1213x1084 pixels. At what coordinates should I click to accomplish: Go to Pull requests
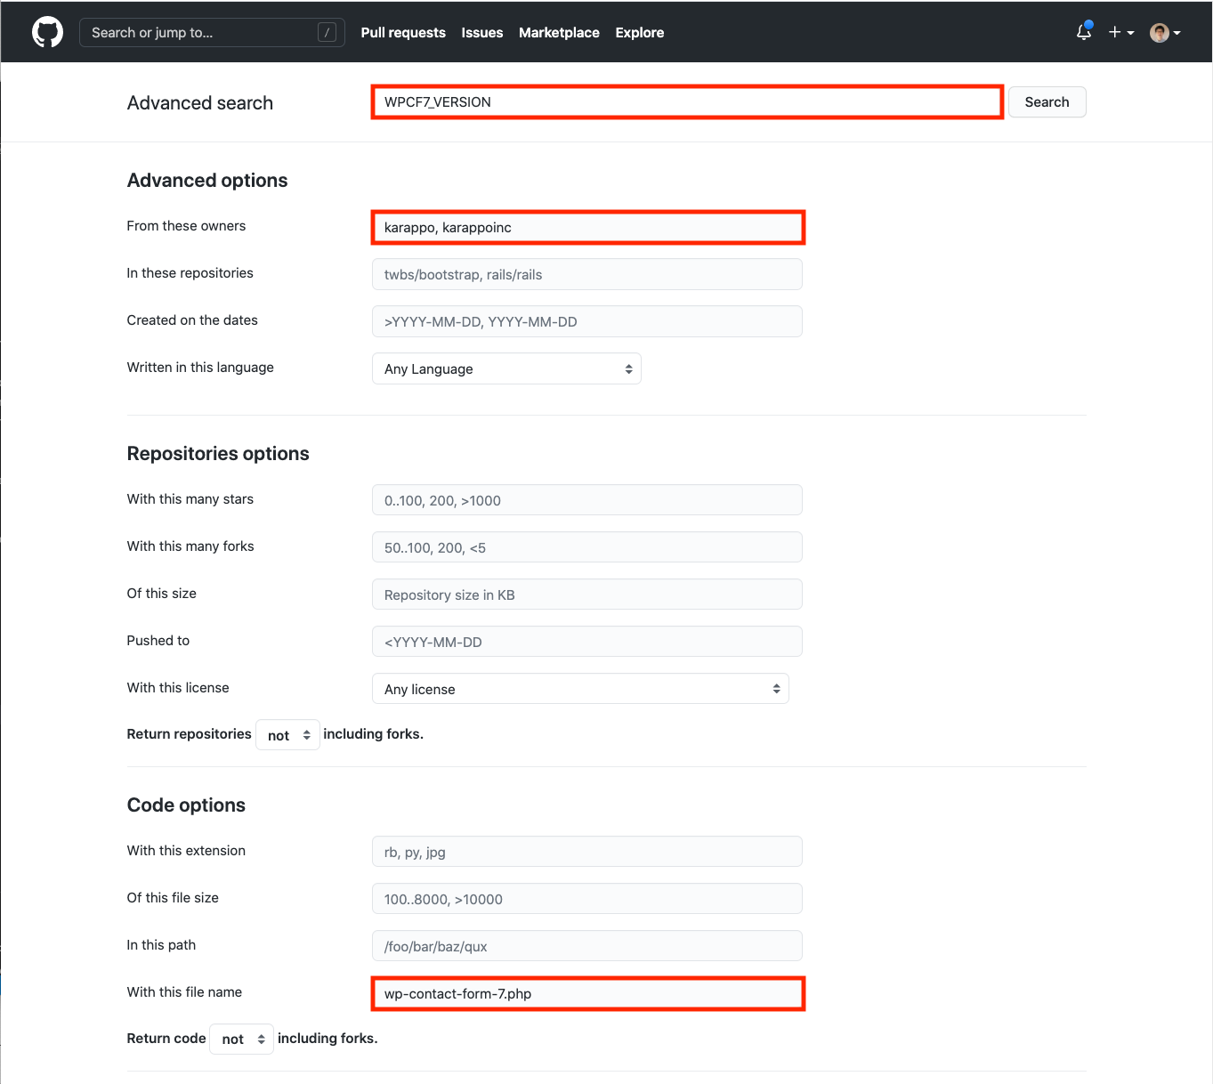(403, 33)
